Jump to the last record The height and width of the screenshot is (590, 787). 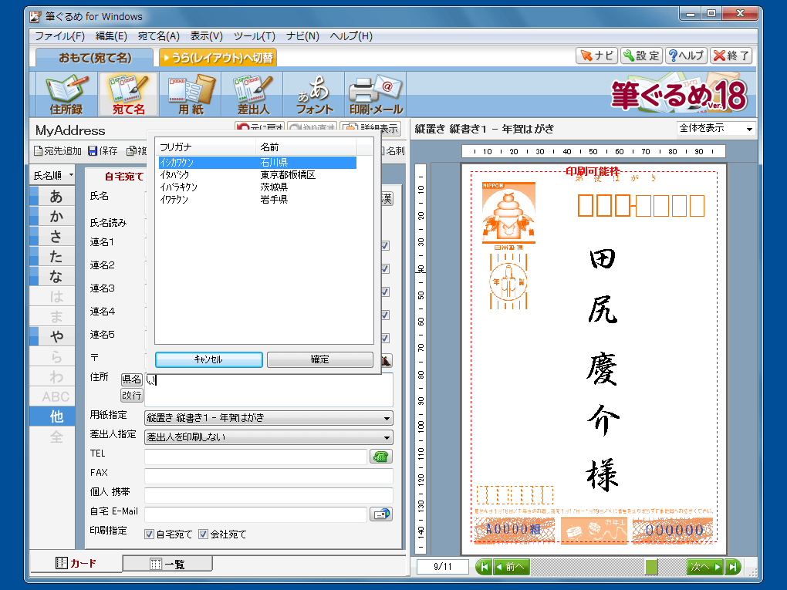pos(733,567)
